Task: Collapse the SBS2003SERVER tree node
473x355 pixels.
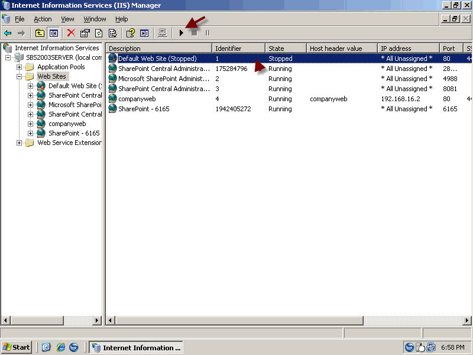Action: (x=8, y=57)
